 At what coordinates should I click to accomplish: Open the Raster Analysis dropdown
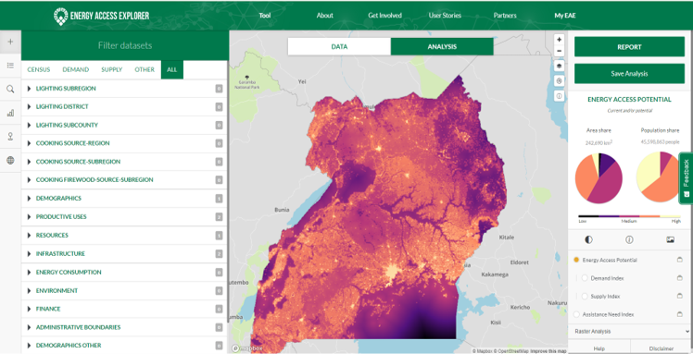[630, 331]
